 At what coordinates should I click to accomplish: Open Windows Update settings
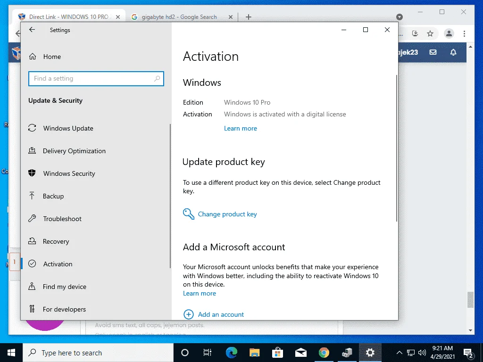point(61,128)
